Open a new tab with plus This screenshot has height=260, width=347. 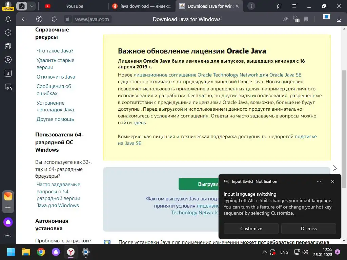(x=251, y=6)
